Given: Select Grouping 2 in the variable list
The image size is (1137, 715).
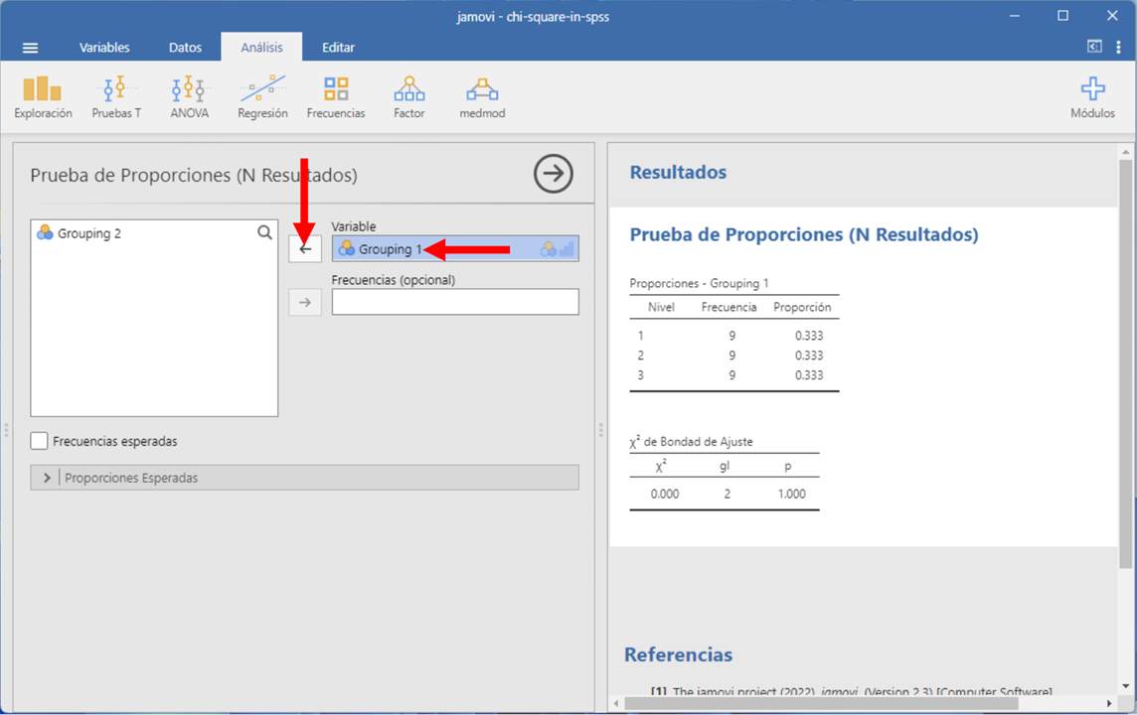Looking at the screenshot, I should tap(89, 233).
